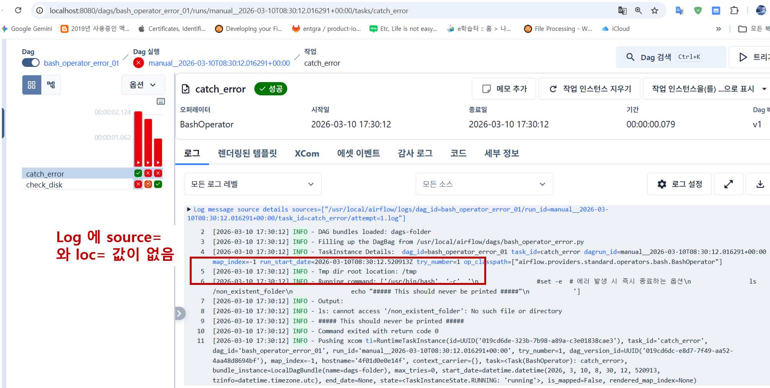Screen dimensions: 770x388
Task: Open the manual__2026-03-10T08:30:12 Dag run link
Action: point(219,63)
